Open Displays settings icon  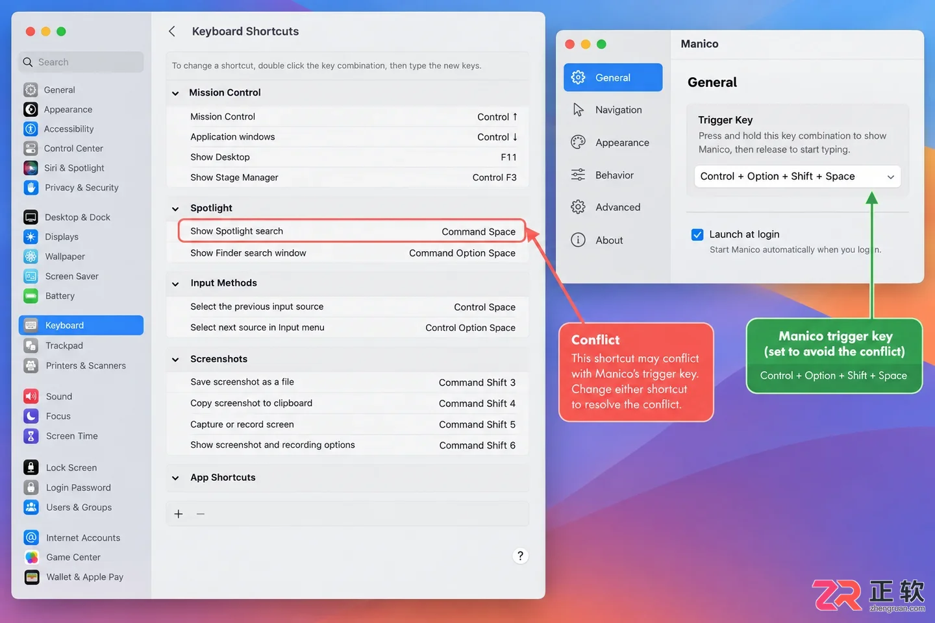pyautogui.click(x=31, y=237)
